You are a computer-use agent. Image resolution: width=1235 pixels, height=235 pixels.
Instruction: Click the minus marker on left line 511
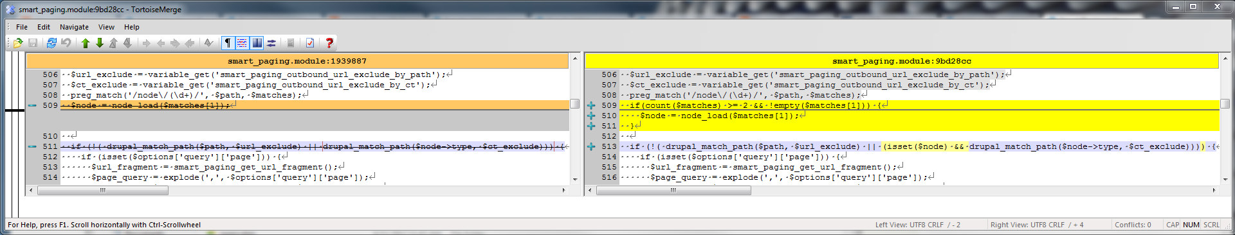pyautogui.click(x=32, y=146)
